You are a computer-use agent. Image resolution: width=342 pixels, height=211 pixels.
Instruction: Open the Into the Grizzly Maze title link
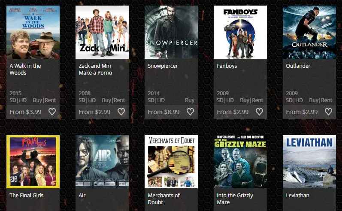[x=235, y=199]
